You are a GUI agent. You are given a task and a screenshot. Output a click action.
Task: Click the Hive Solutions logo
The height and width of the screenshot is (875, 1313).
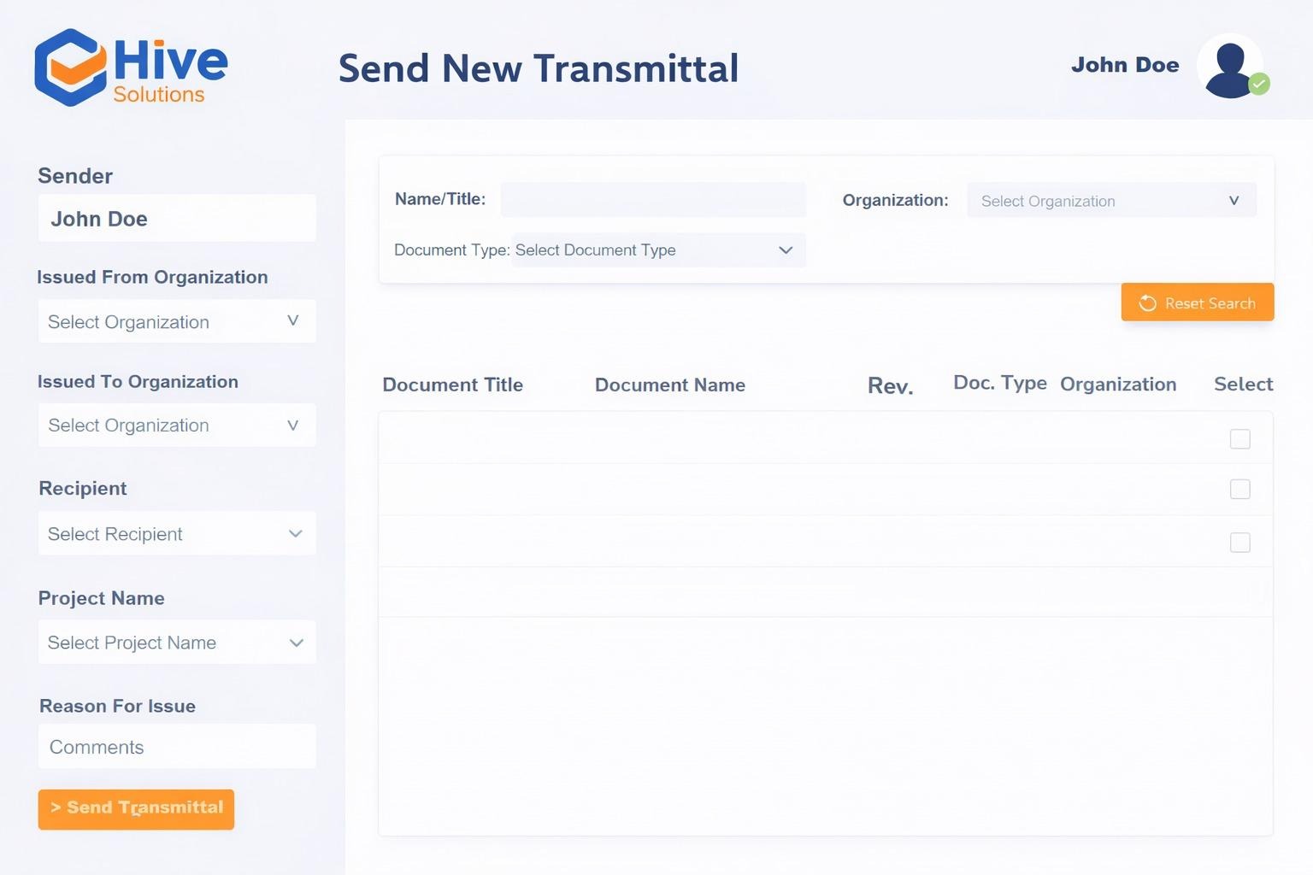(131, 68)
